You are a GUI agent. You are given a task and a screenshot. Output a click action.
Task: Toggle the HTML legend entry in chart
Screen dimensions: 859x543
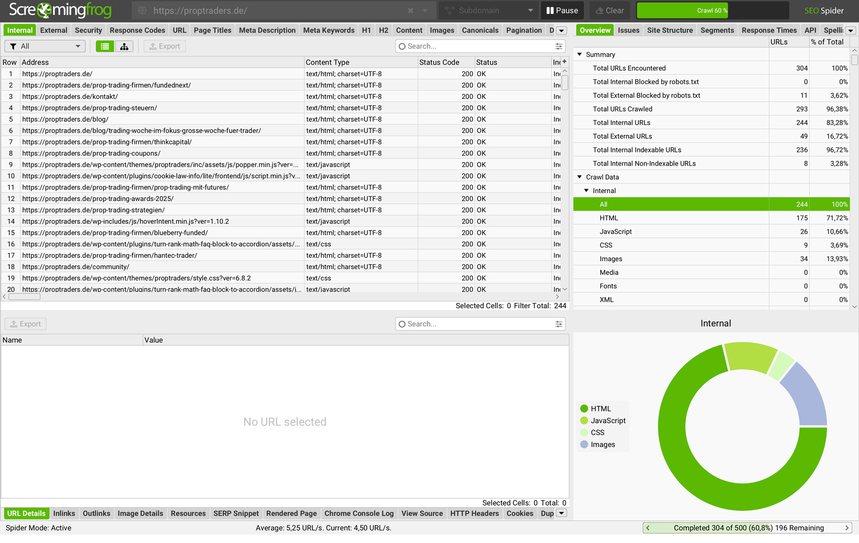595,408
